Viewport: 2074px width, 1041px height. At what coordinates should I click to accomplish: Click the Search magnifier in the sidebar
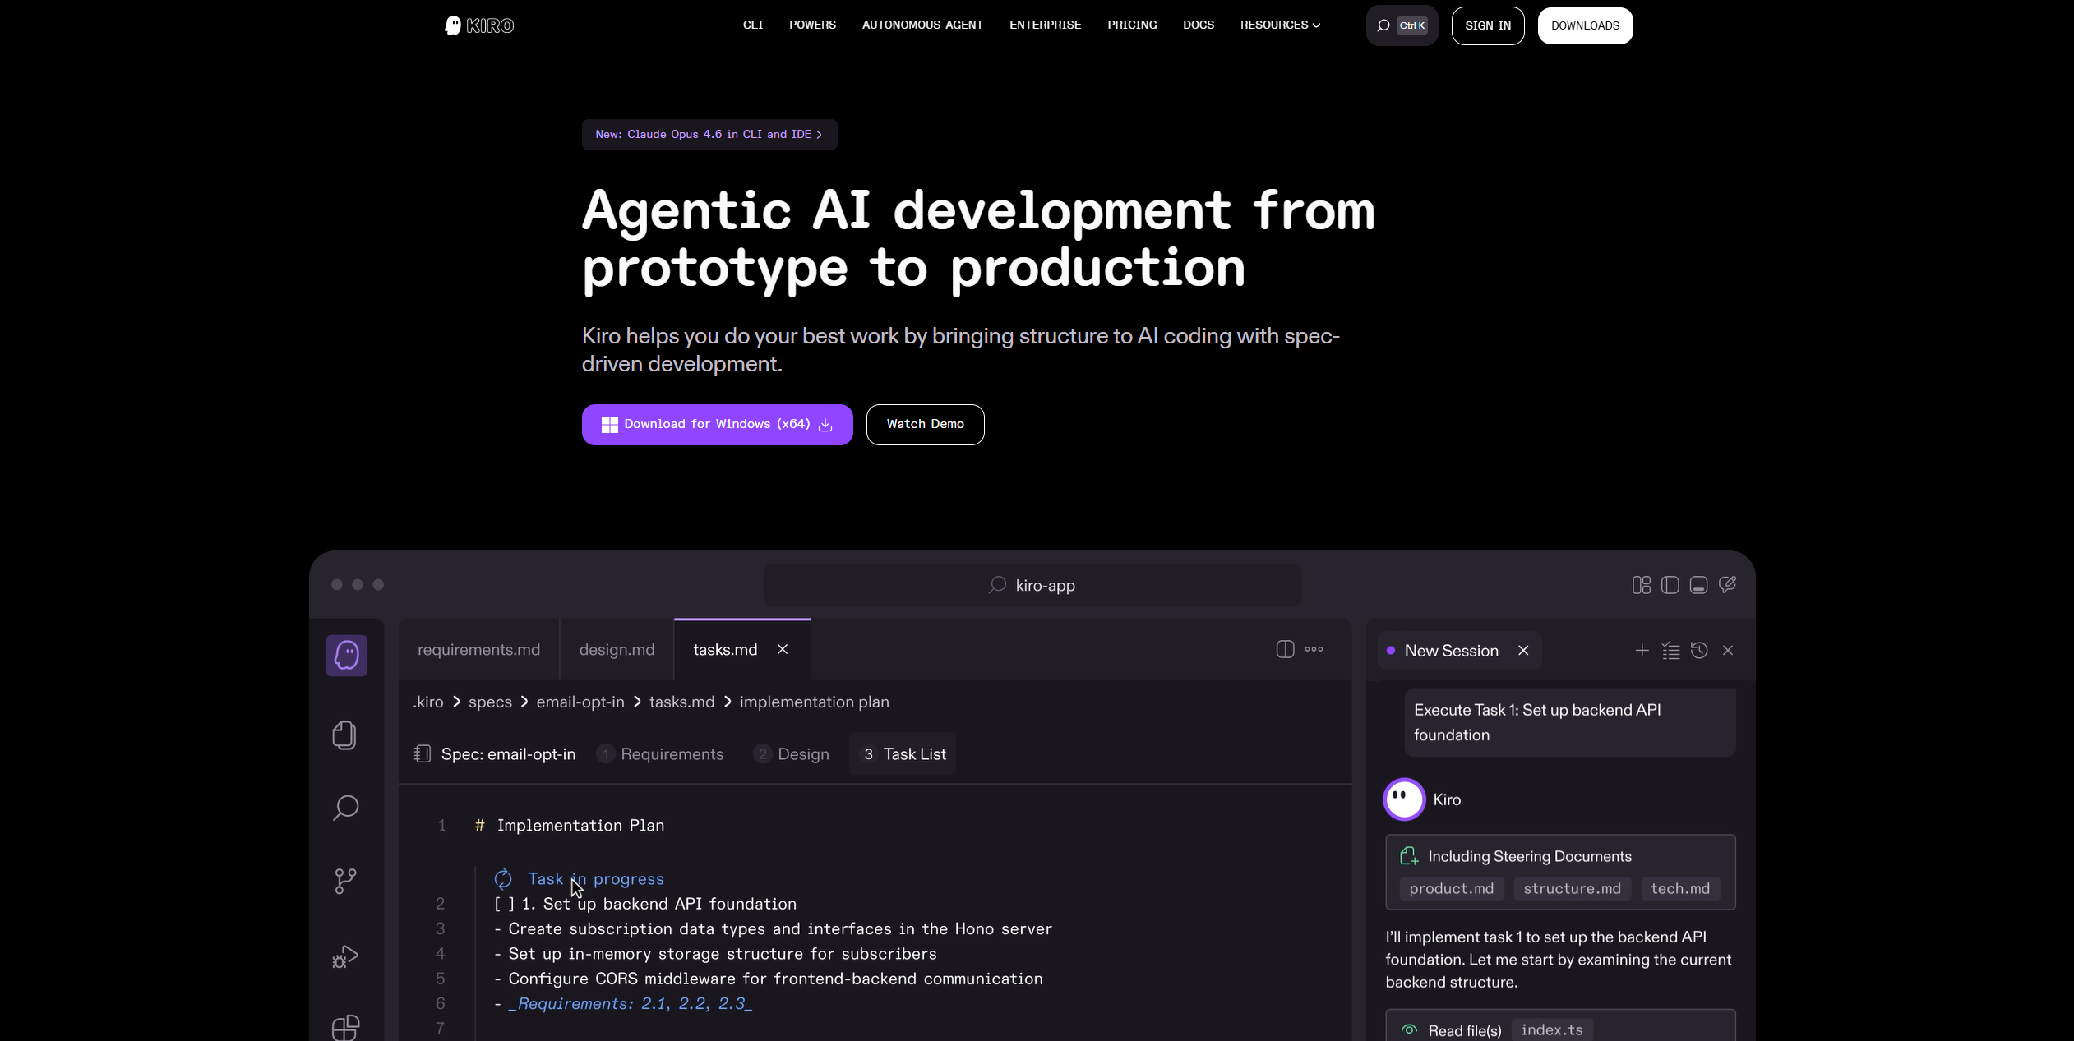[x=345, y=807]
